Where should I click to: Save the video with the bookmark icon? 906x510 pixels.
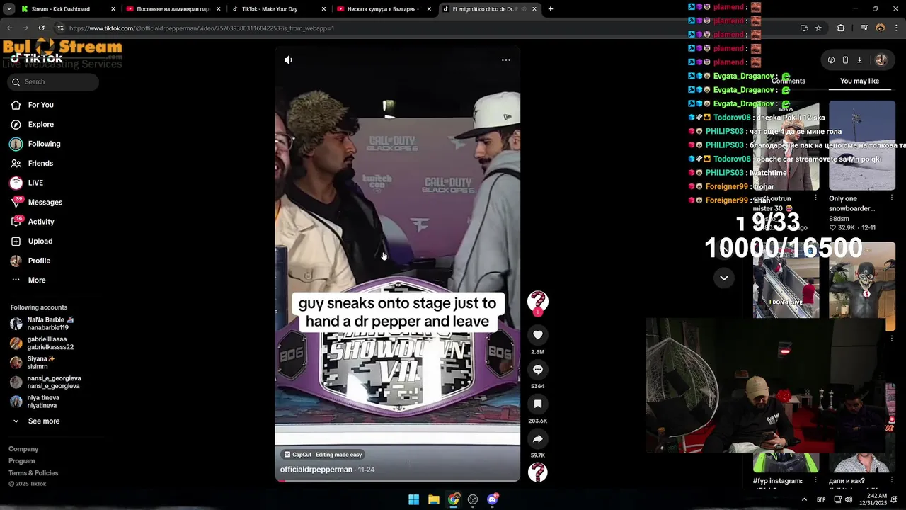point(538,404)
